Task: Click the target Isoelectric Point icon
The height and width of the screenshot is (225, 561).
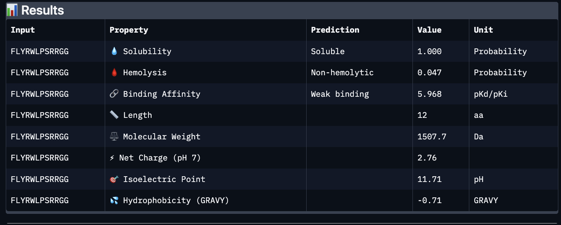Action: click(x=114, y=179)
